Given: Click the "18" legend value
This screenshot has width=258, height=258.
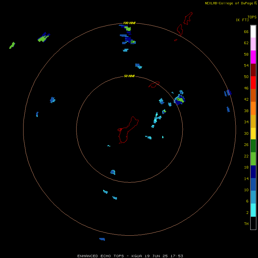Looking at the screenshot, I should (246, 167).
